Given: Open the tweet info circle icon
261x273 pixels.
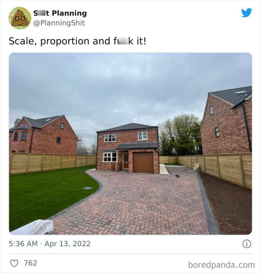Looking at the screenshot, I should click(246, 244).
